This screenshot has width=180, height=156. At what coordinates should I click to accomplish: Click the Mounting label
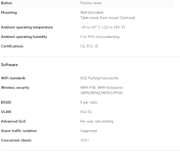pos(9,13)
